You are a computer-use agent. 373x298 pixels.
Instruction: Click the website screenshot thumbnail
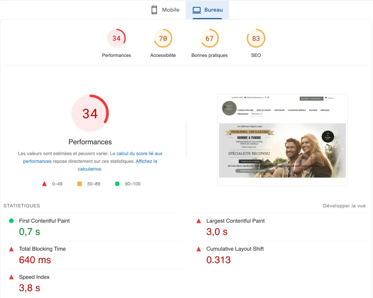[282, 140]
